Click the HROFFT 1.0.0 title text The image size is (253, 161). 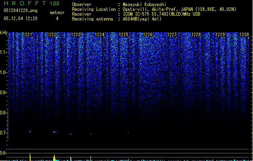pos(31,3)
